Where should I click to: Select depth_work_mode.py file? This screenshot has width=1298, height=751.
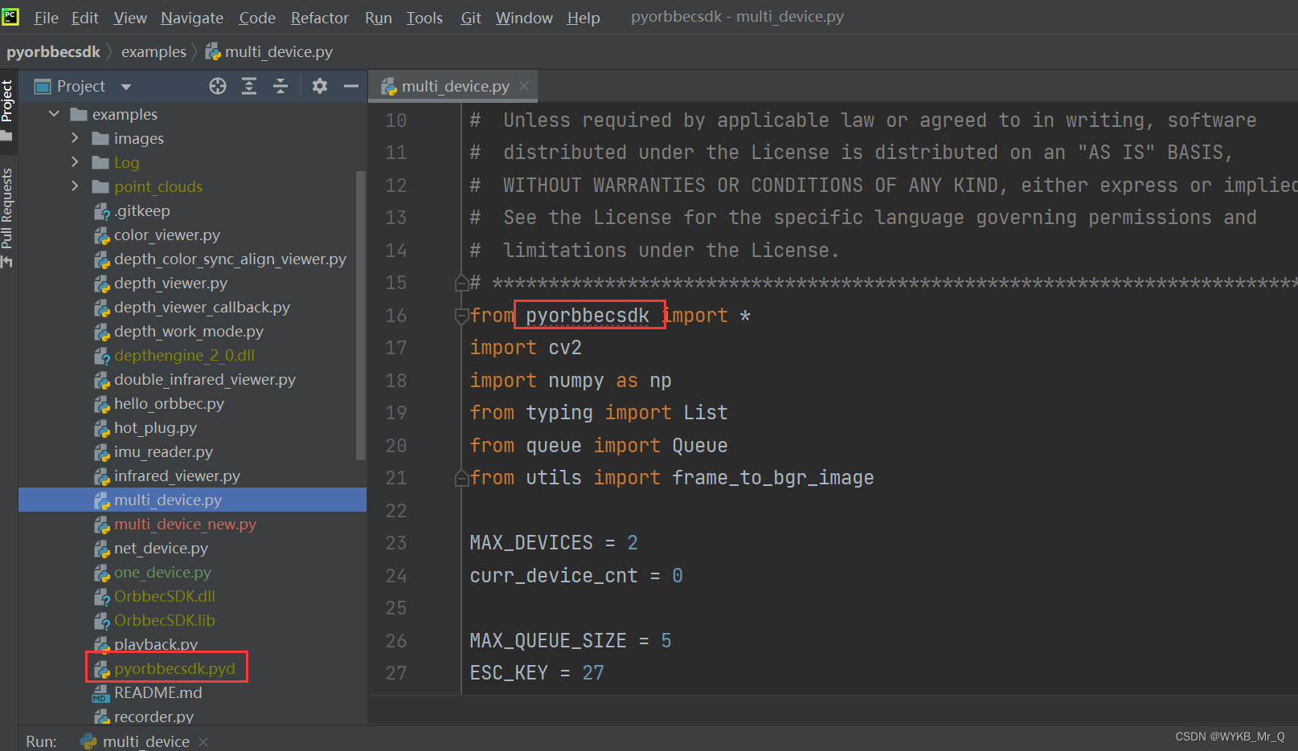(189, 331)
